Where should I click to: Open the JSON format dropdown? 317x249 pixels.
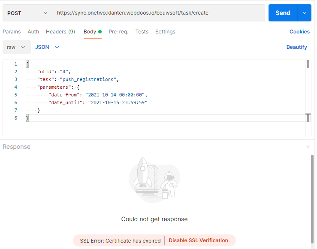point(47,47)
